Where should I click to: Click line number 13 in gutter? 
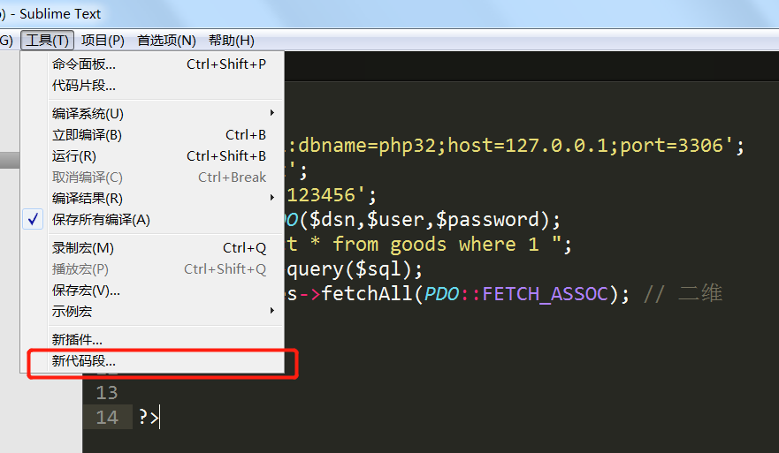click(107, 393)
